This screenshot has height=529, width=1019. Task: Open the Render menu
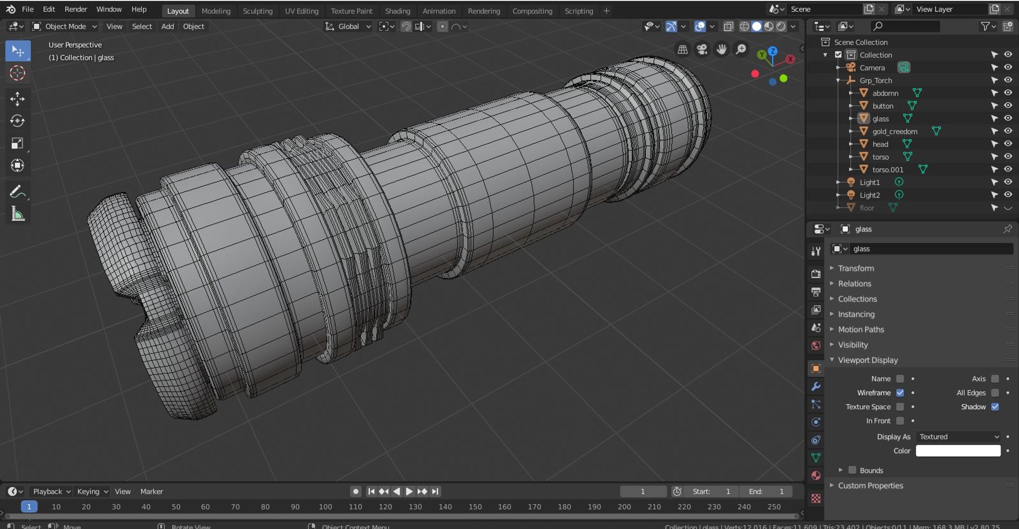(x=76, y=9)
